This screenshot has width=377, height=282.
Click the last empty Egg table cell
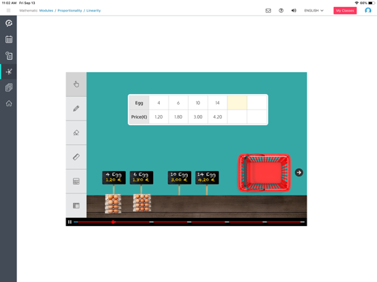pyautogui.click(x=257, y=103)
